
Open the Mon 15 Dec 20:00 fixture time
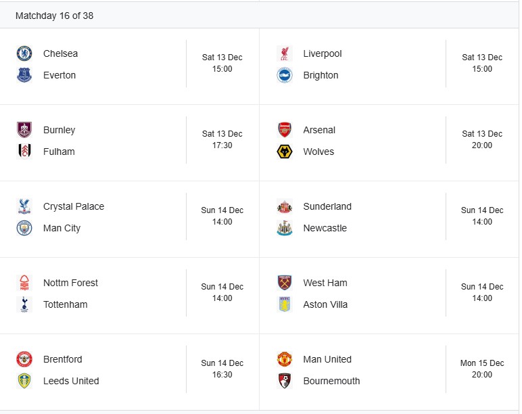click(482, 369)
